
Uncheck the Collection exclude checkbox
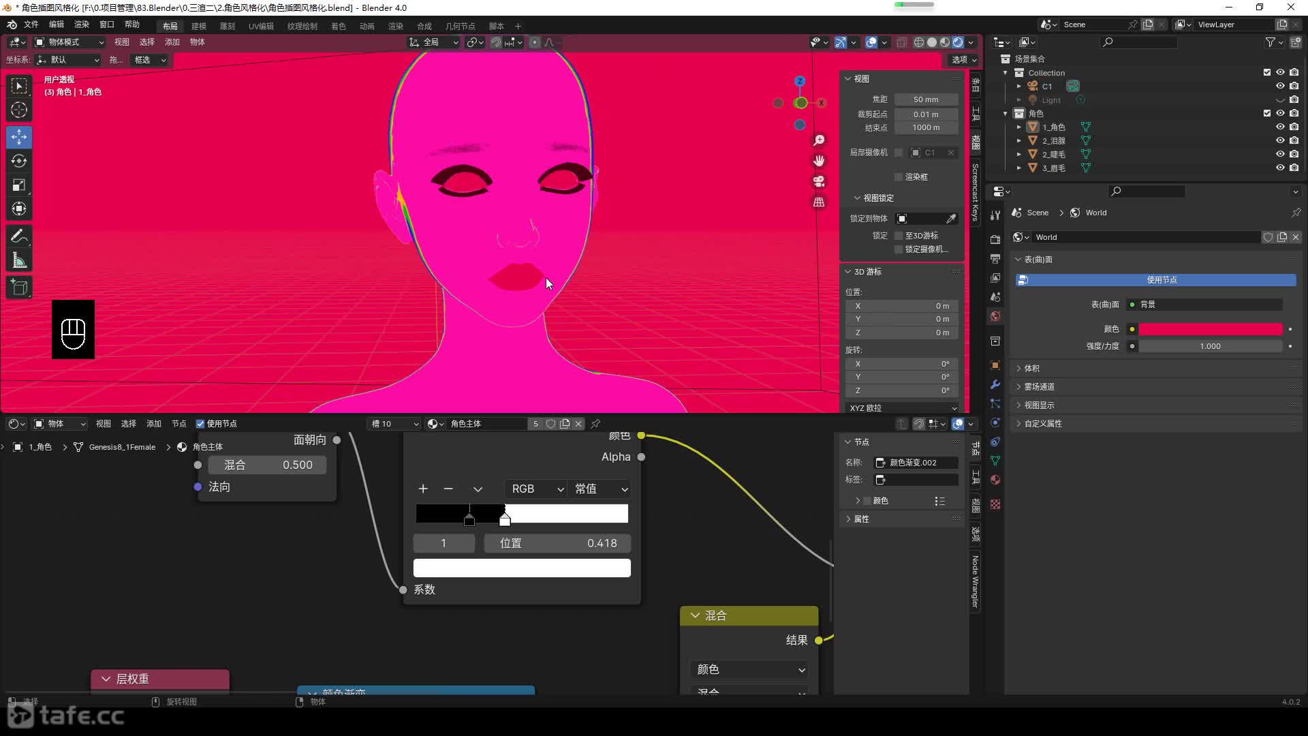click(x=1267, y=72)
